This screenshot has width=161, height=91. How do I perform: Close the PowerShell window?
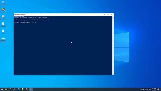tap(112, 14)
